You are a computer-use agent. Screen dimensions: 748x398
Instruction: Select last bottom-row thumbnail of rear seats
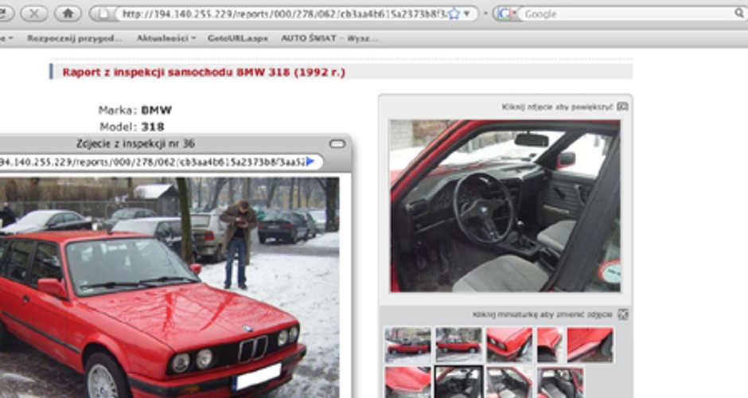click(560, 382)
